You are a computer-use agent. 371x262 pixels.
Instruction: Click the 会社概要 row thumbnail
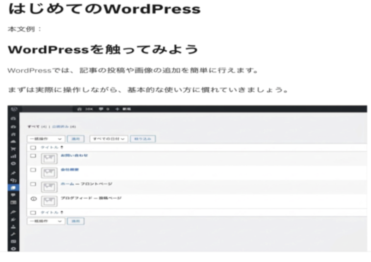49,173
